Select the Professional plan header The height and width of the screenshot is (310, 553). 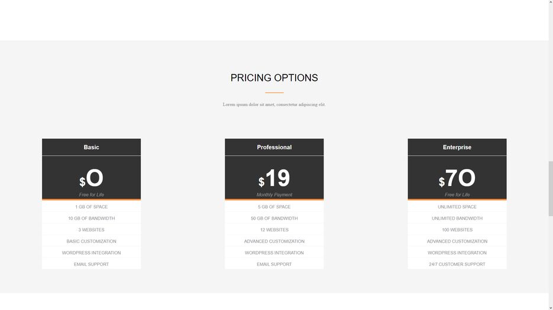274,147
